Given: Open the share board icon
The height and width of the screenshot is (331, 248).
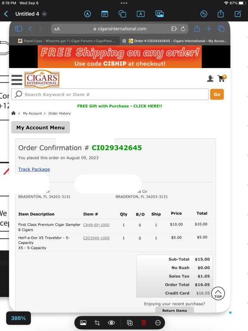Looking at the screenshot, I should pyautogui.click(x=220, y=14).
